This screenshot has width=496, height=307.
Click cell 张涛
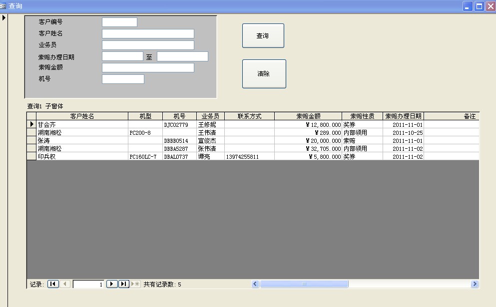click(82, 140)
